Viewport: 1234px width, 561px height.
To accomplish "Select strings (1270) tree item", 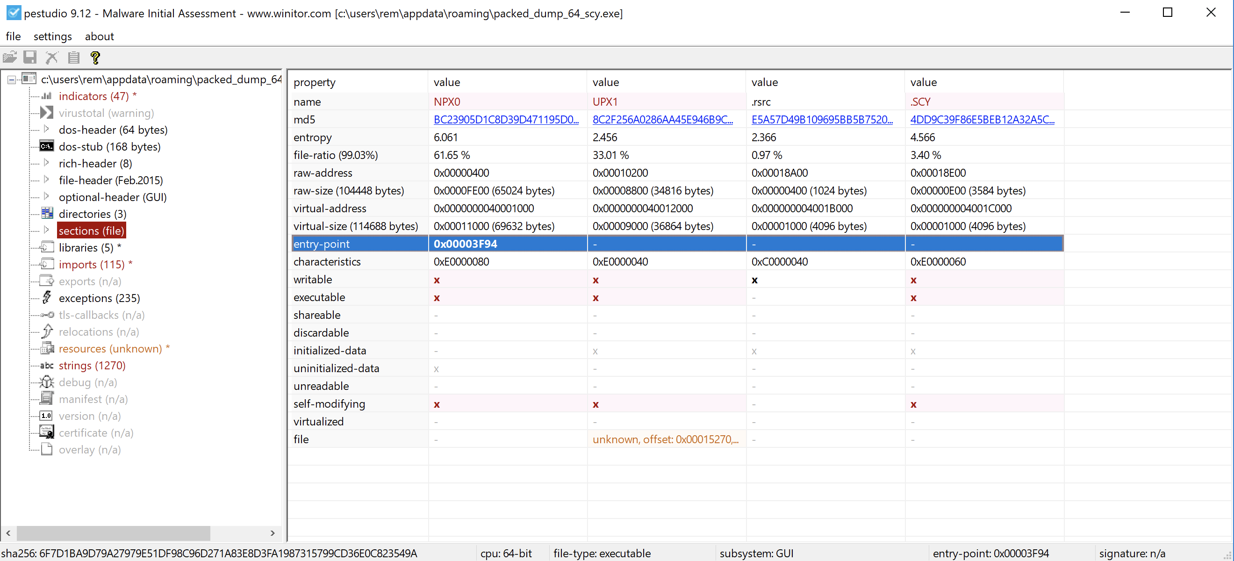I will click(92, 366).
